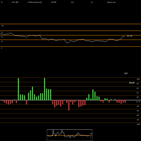Viewport: 141px width, 141px height.
Task: Click the 50 level label on RSI axis
Action: coord(2,37)
